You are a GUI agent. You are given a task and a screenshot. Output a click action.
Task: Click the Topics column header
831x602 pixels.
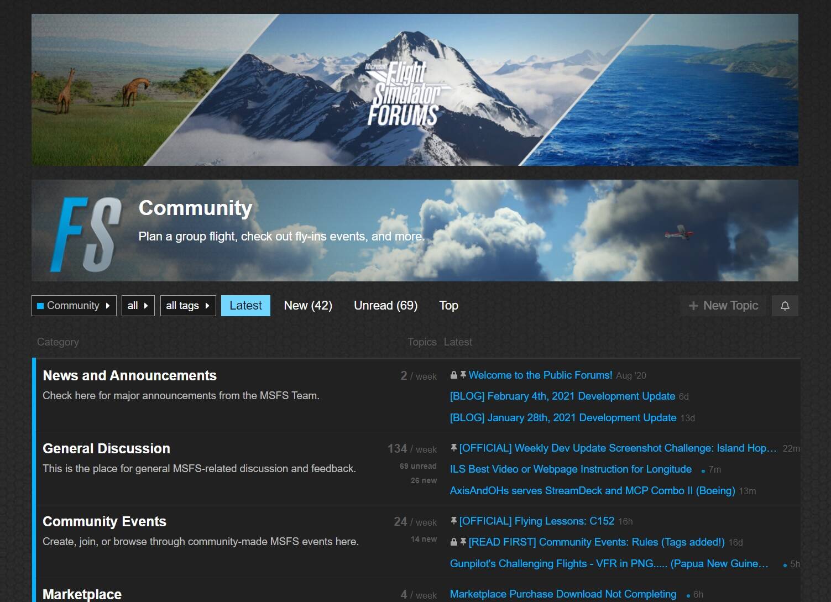(422, 342)
